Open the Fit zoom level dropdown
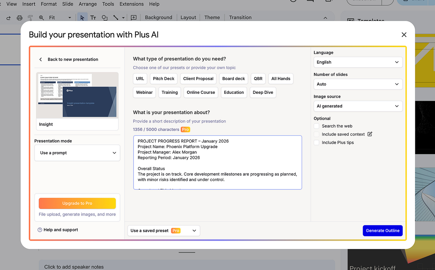This screenshot has width=435, height=270. [x=60, y=18]
